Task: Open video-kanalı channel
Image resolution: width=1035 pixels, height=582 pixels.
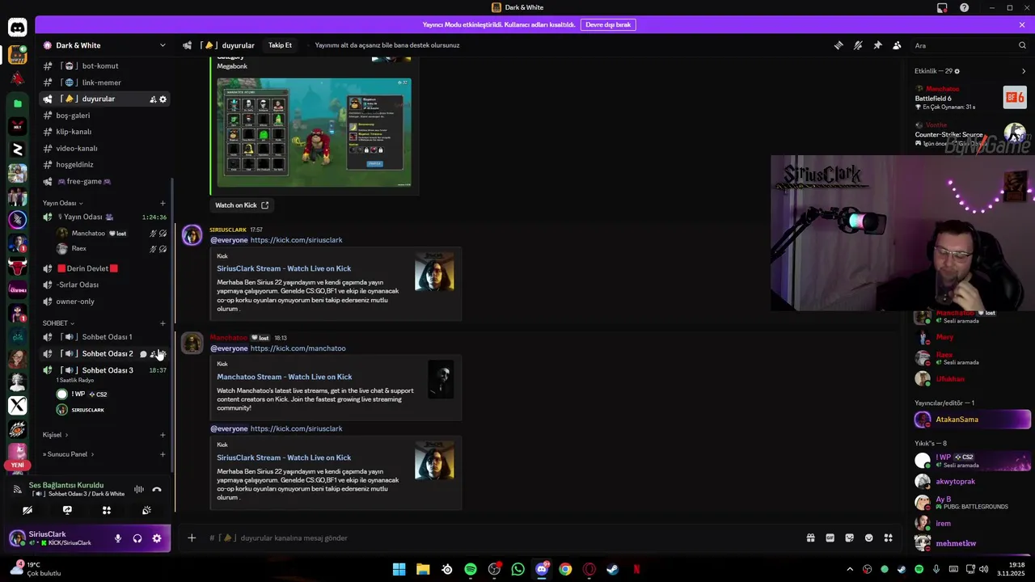Action: pyautogui.click(x=104, y=149)
